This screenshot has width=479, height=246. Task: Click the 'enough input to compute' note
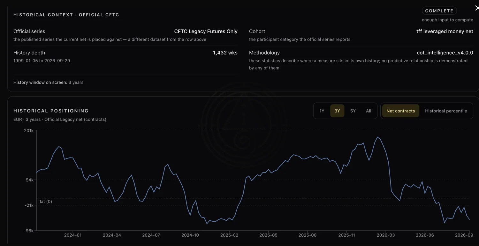pos(447,20)
